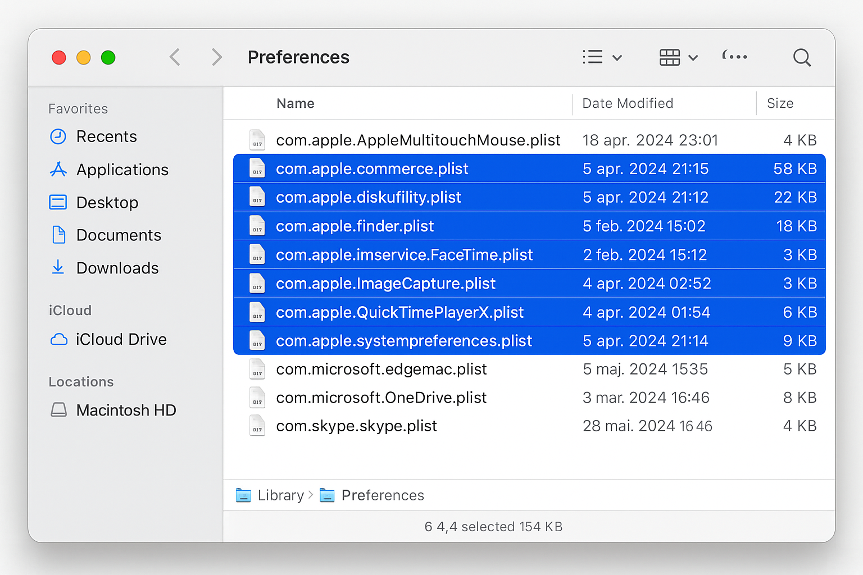
Task: Click the com.microsoft.OneDrive.plist file icon
Action: [257, 398]
